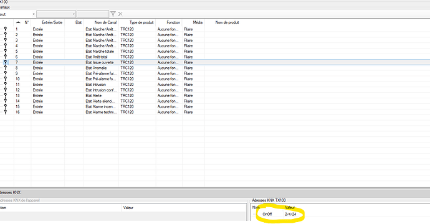Select the 'Etat Alerte silenci...' channel name
430x224 pixels.
[x=100, y=101]
